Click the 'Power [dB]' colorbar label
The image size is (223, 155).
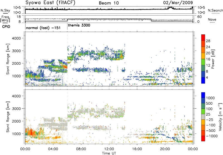(x=213, y=59)
